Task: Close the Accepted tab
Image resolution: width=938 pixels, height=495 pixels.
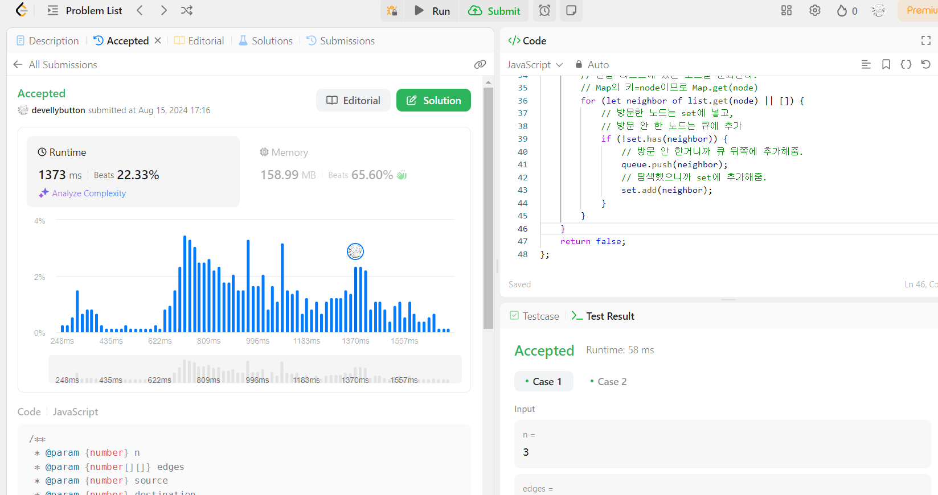Action: click(158, 40)
